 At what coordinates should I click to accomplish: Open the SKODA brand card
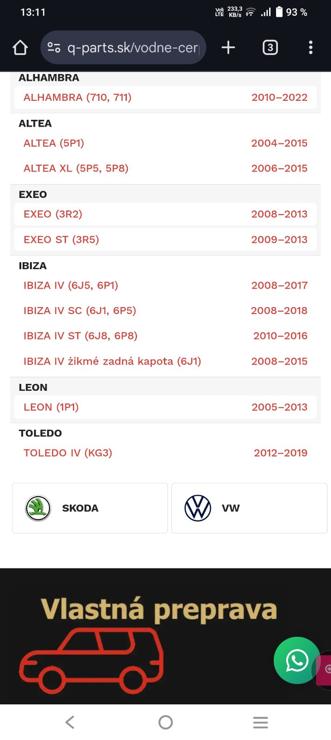click(90, 508)
